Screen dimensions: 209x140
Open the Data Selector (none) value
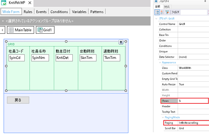coord(194,57)
